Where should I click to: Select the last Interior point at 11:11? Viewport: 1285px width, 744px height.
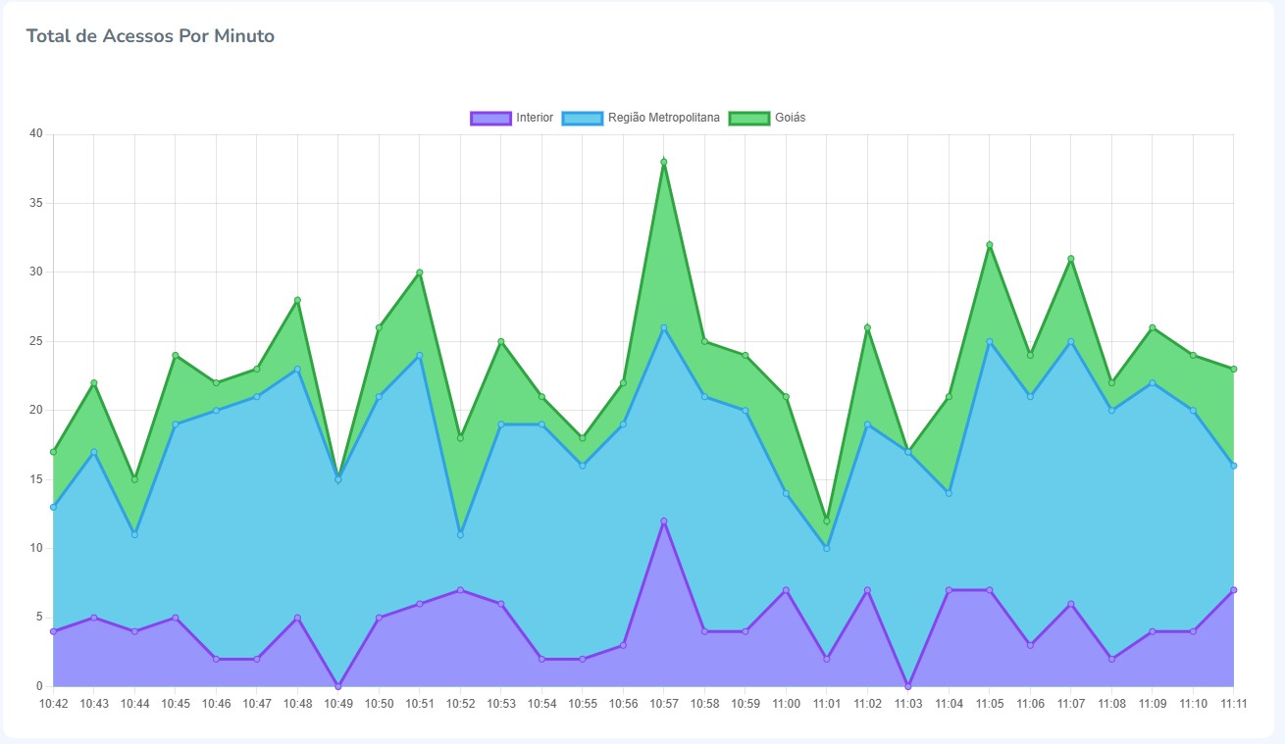(1233, 590)
